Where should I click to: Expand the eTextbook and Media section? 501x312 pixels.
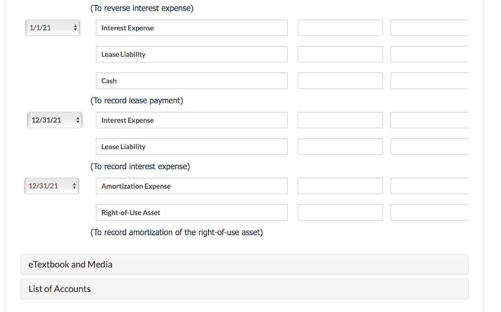click(244, 264)
